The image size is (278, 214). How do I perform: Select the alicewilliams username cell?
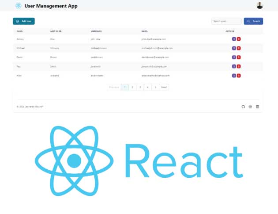[97, 76]
